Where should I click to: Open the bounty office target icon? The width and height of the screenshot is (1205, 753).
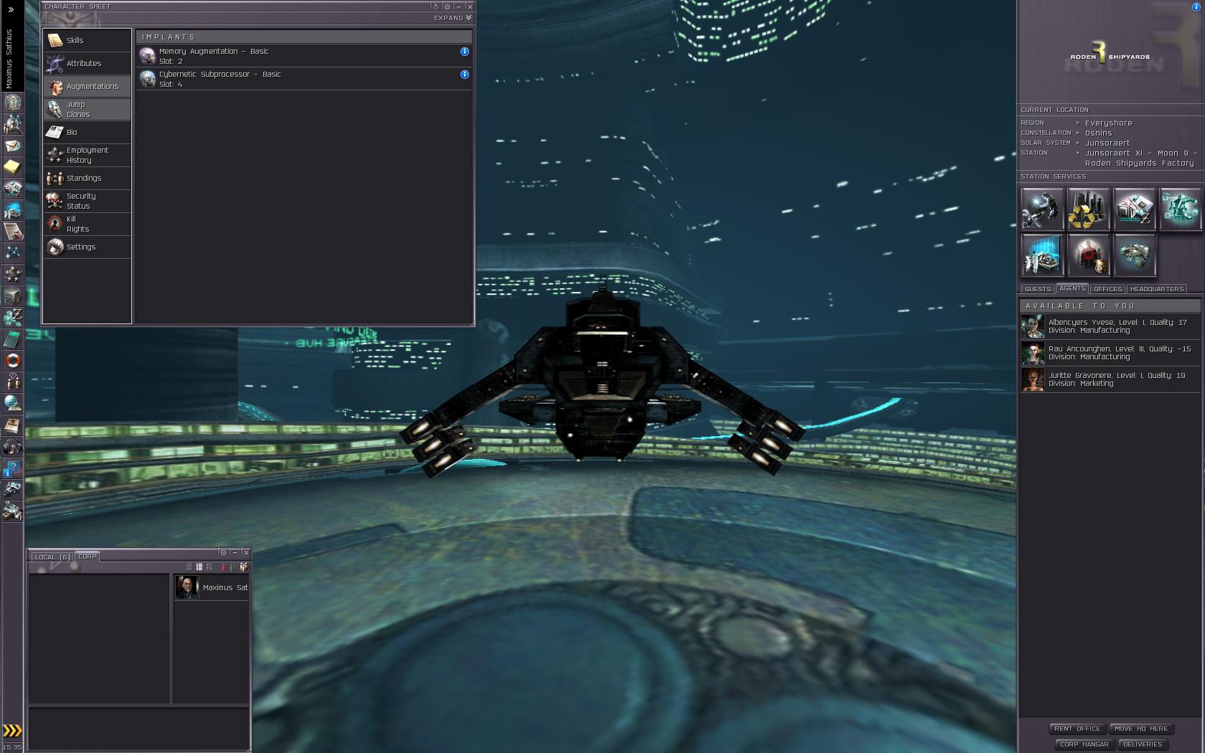pyautogui.click(x=1088, y=255)
